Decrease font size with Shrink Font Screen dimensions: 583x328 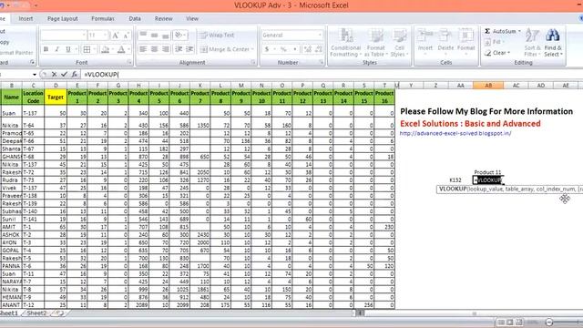tap(126, 36)
